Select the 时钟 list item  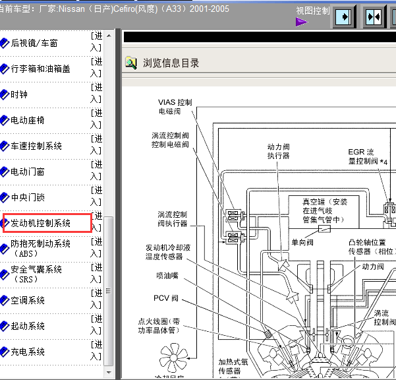(19, 94)
